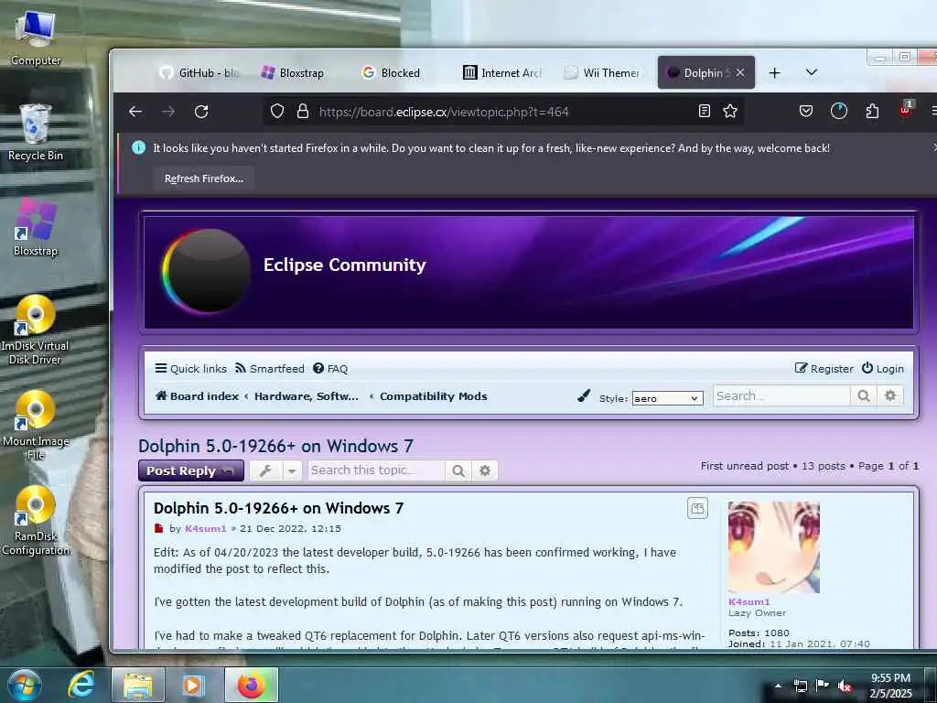
Task: Open the FAQ link
Action: click(x=330, y=368)
